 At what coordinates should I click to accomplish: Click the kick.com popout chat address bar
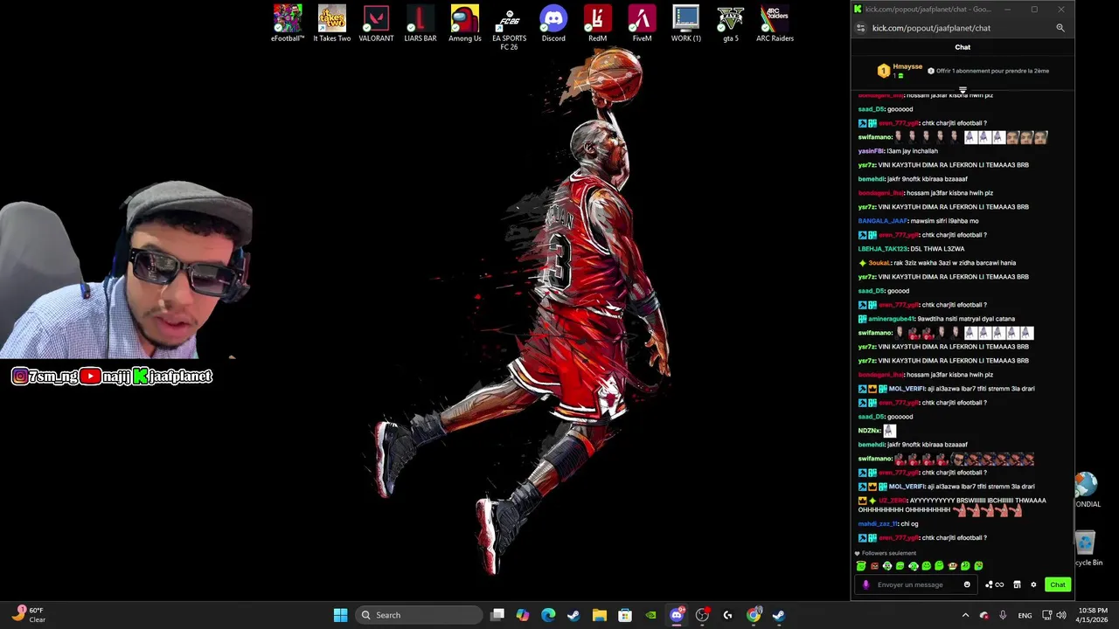click(931, 28)
